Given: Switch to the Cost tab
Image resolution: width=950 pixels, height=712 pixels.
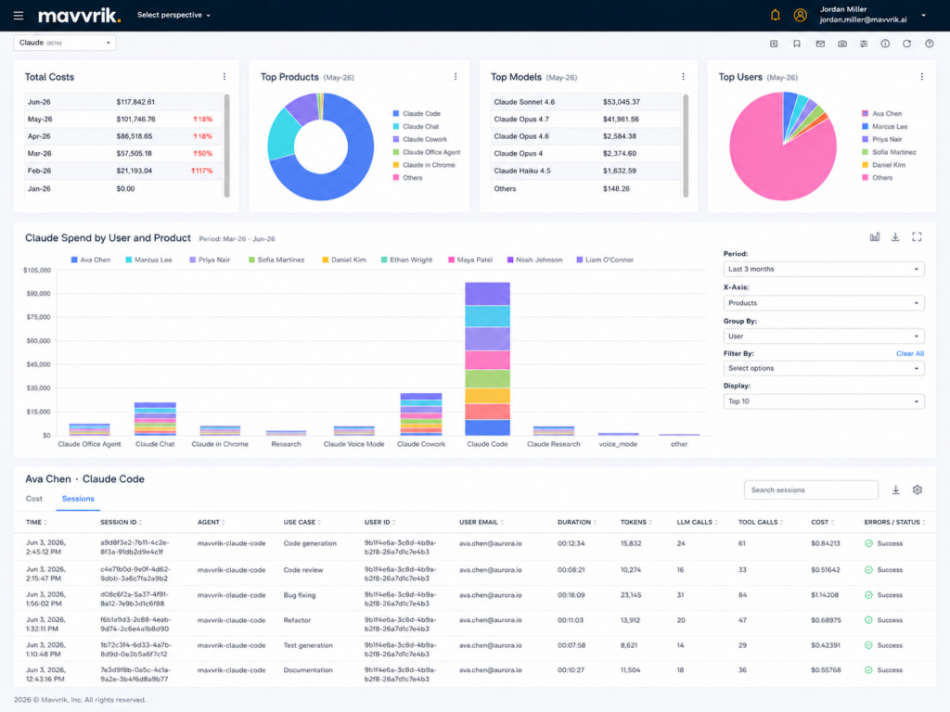Looking at the screenshot, I should click(34, 499).
